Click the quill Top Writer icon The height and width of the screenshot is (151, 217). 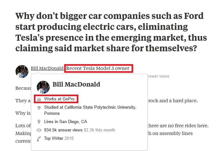39,138
